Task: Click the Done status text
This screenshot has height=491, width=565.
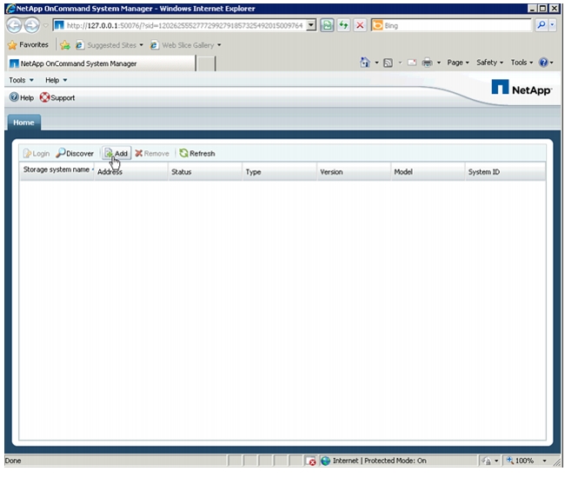Action: 13,461
